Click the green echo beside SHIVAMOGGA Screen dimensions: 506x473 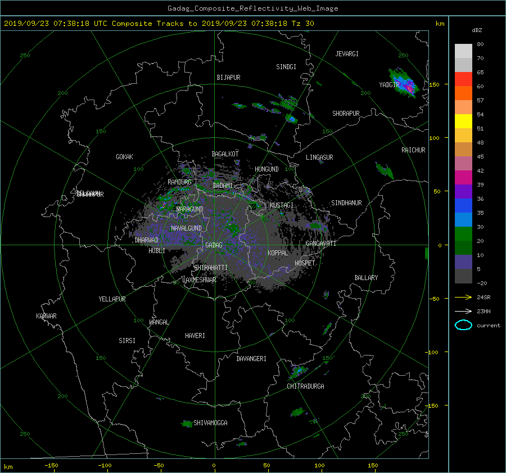tap(186, 424)
